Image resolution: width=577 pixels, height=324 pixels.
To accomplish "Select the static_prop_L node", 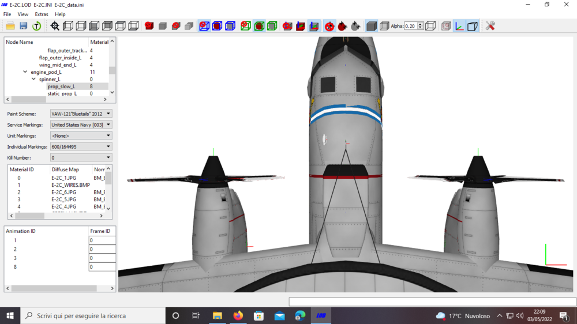I will (x=62, y=94).
